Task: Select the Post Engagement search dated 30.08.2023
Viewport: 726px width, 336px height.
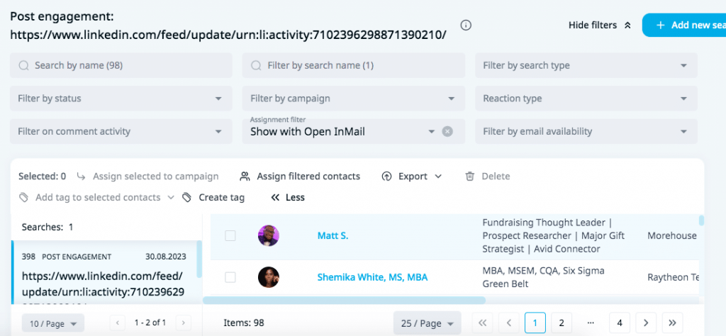Action: pos(105,273)
